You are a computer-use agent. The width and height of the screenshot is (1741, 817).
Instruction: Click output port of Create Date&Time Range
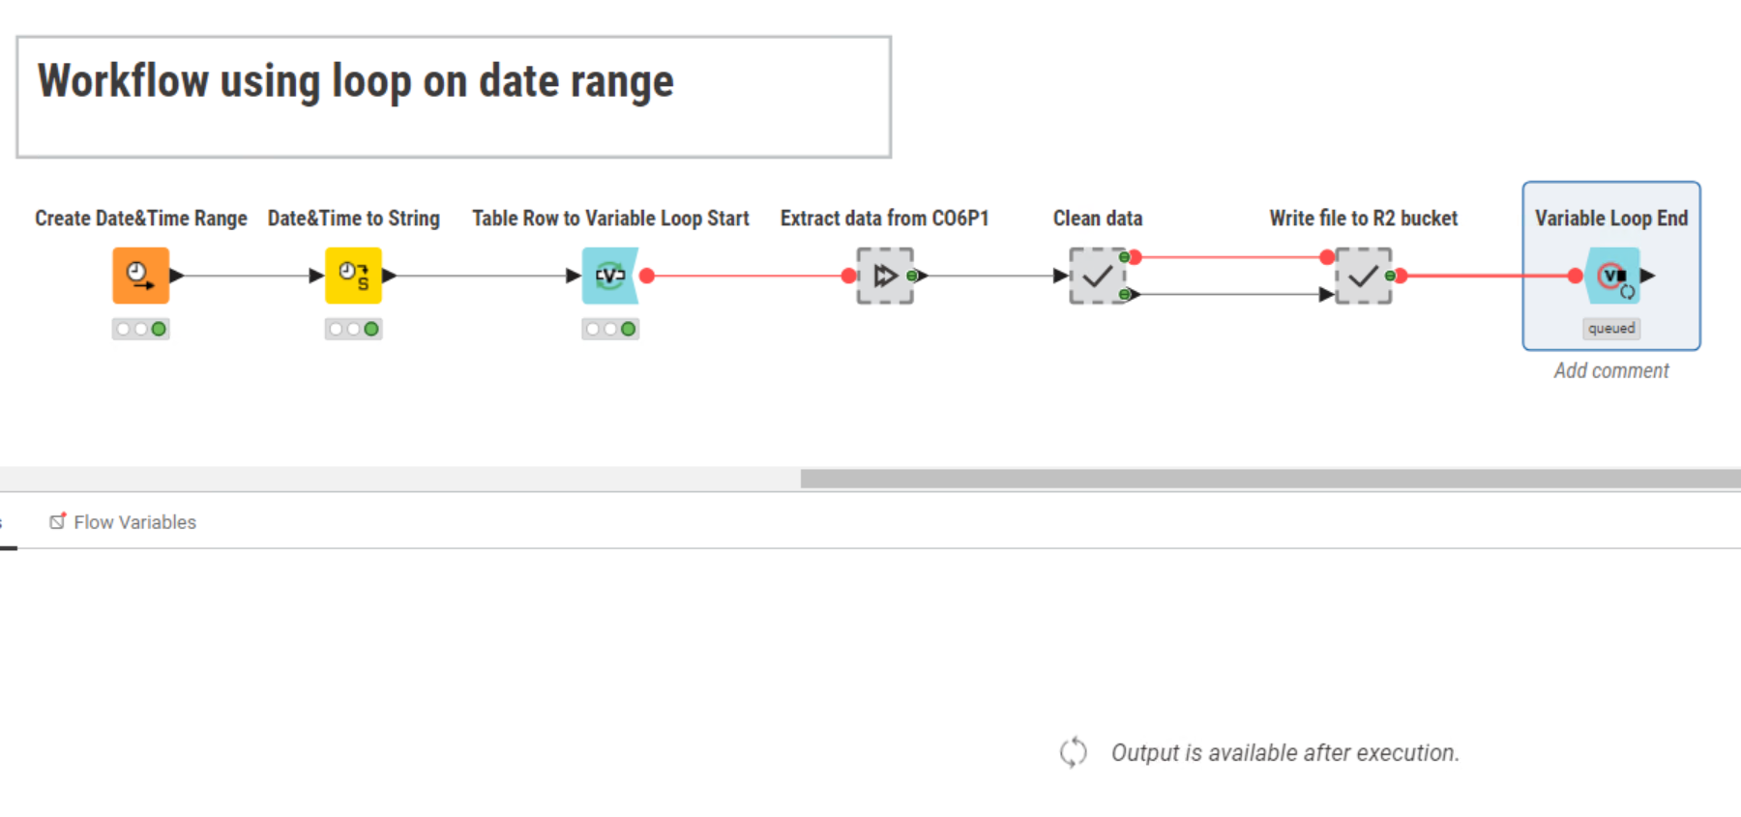pos(177,276)
